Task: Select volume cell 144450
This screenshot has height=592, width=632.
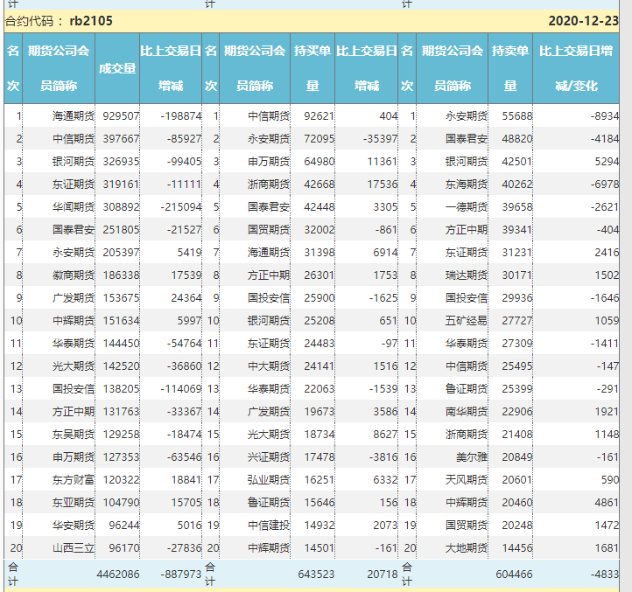Action: click(x=121, y=344)
